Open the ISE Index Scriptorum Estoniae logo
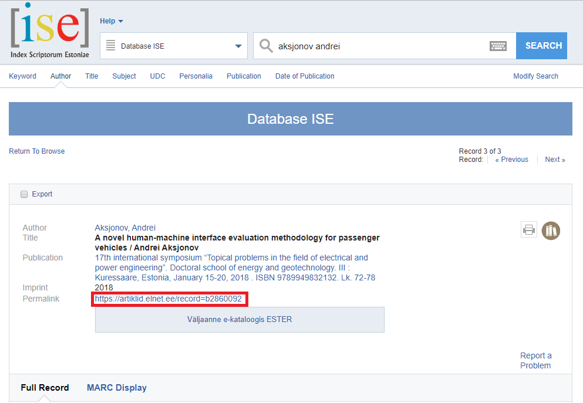 click(50, 31)
